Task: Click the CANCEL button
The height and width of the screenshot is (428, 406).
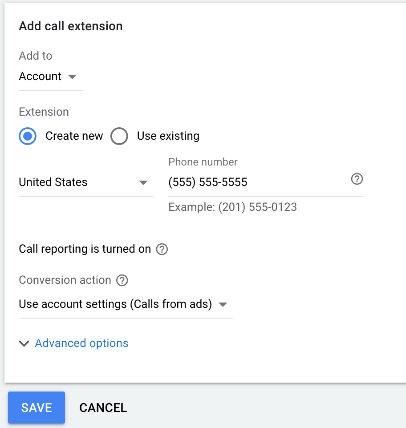Action: click(x=103, y=408)
